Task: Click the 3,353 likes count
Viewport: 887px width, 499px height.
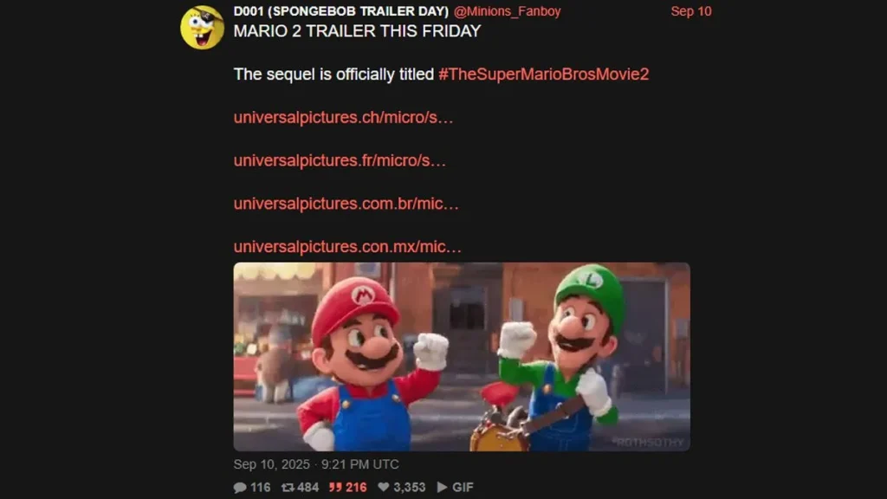Action: tap(409, 487)
